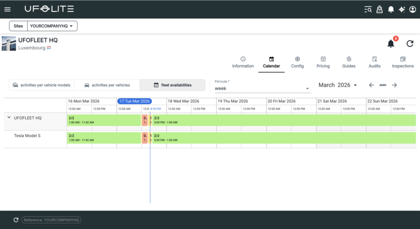Select fleet availabilities view
The height and width of the screenshot is (229, 420).
[x=172, y=85]
